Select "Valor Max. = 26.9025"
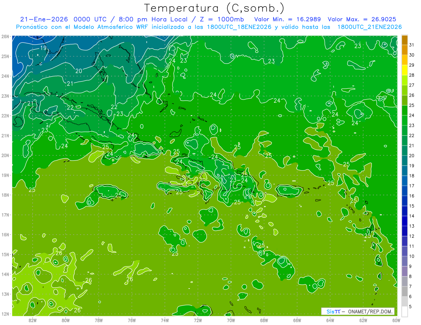421x325 pixels. click(x=362, y=19)
